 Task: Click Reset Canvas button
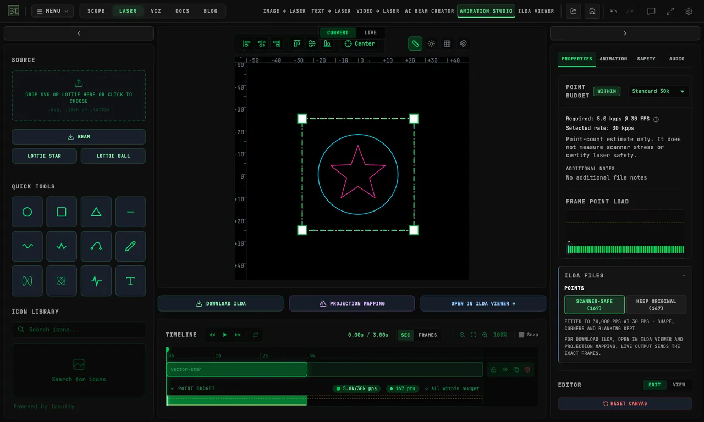[625, 403]
